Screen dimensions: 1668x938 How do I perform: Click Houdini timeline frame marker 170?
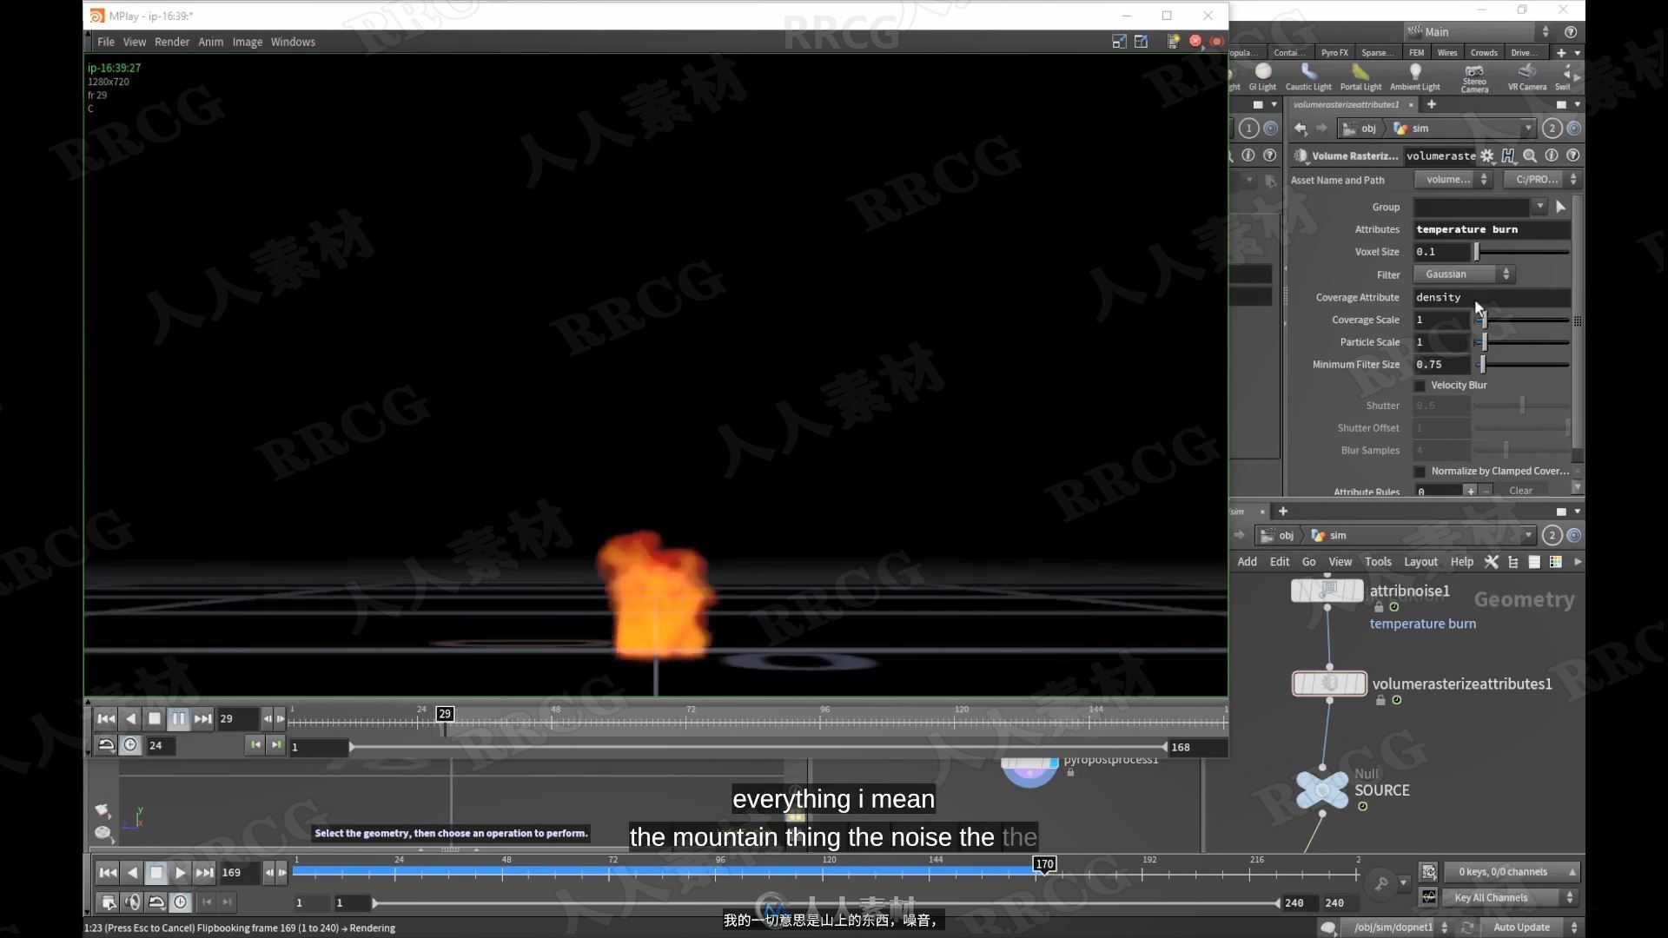pos(1044,864)
